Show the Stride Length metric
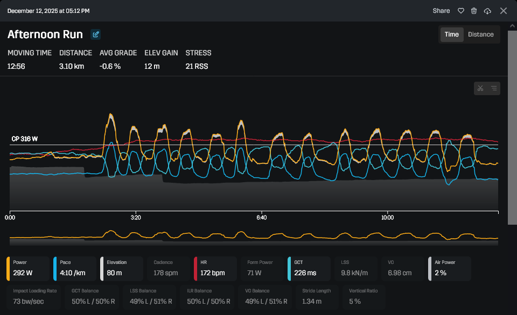 (317, 297)
